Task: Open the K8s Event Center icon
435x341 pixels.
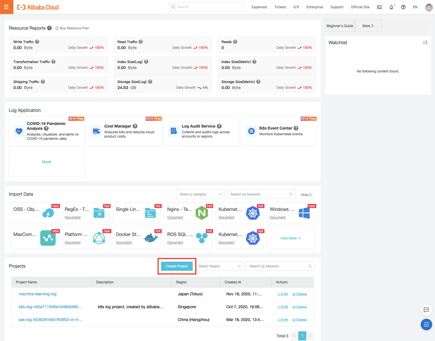Action: pos(251,131)
